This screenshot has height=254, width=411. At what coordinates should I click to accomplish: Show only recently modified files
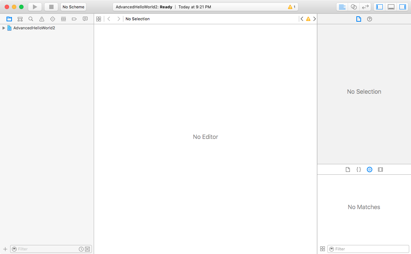pyautogui.click(x=81, y=249)
